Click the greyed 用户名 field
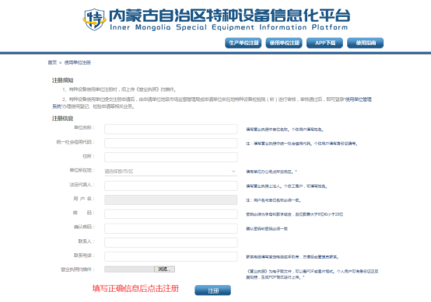 click(x=171, y=200)
